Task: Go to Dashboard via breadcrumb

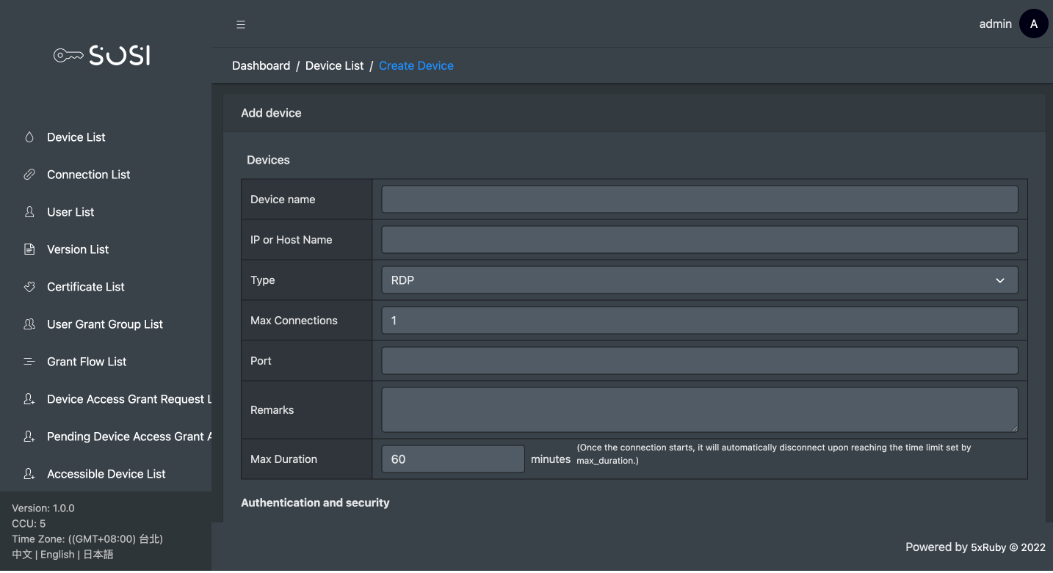Action: (x=261, y=66)
